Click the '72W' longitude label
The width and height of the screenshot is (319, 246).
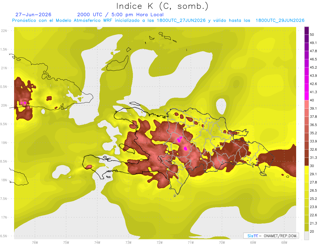[x=159, y=242]
